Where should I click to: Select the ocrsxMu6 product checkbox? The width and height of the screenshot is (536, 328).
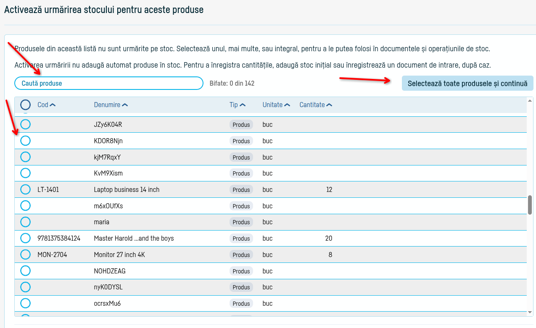pyautogui.click(x=26, y=303)
